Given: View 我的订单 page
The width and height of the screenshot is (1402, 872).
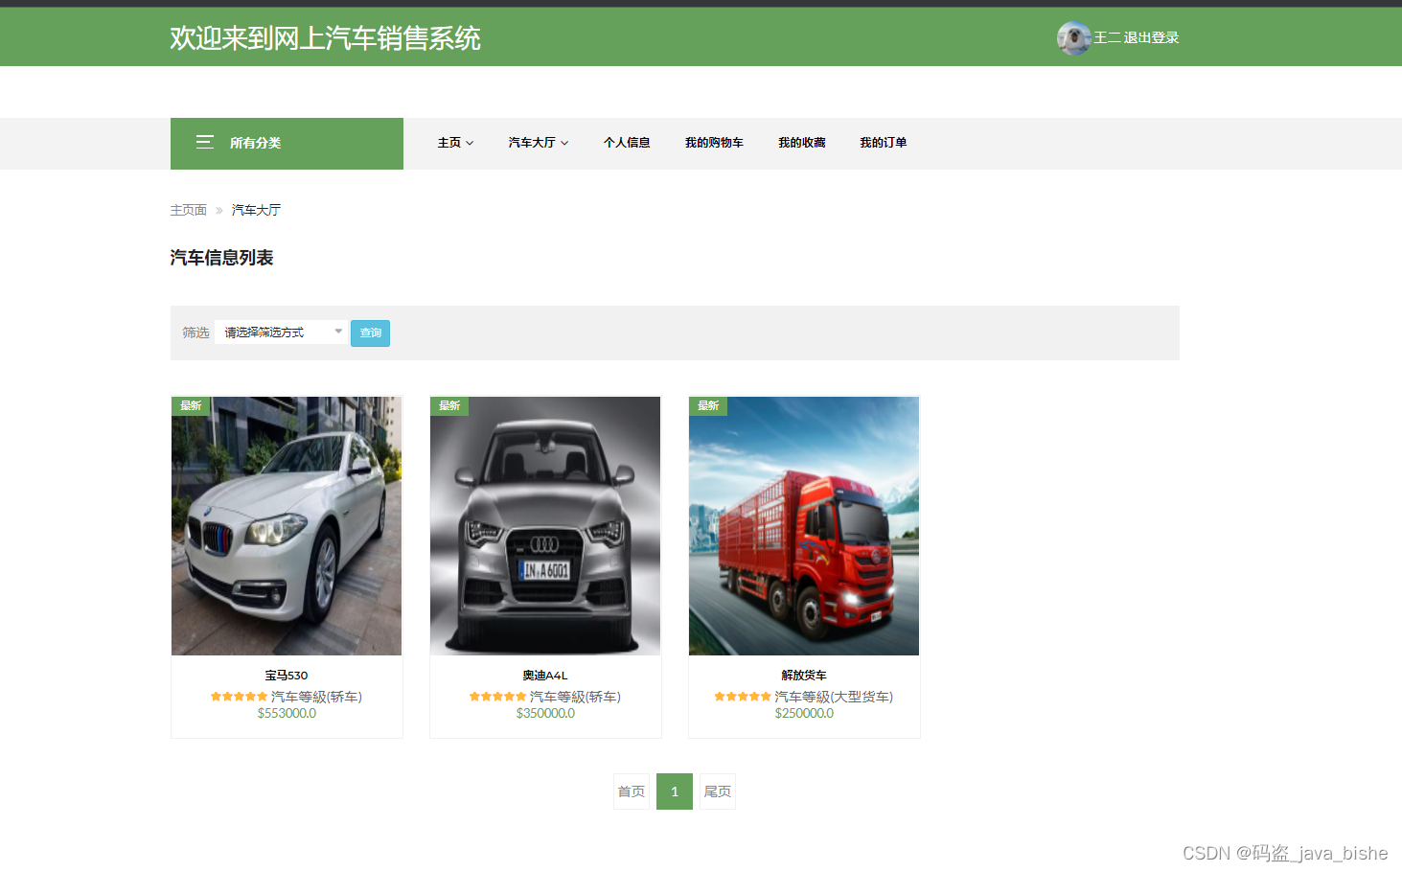Looking at the screenshot, I should tap(884, 143).
